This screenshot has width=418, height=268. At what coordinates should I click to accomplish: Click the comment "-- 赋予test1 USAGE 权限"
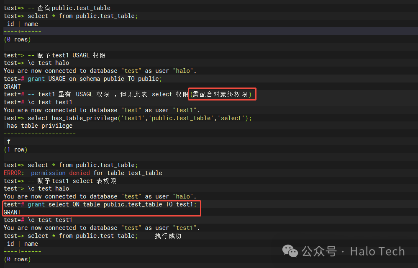coord(67,55)
